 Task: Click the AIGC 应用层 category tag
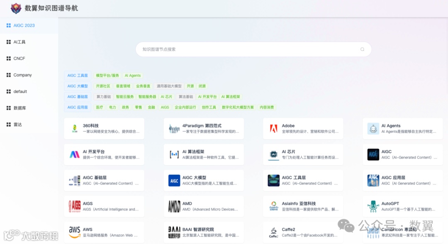78,107
